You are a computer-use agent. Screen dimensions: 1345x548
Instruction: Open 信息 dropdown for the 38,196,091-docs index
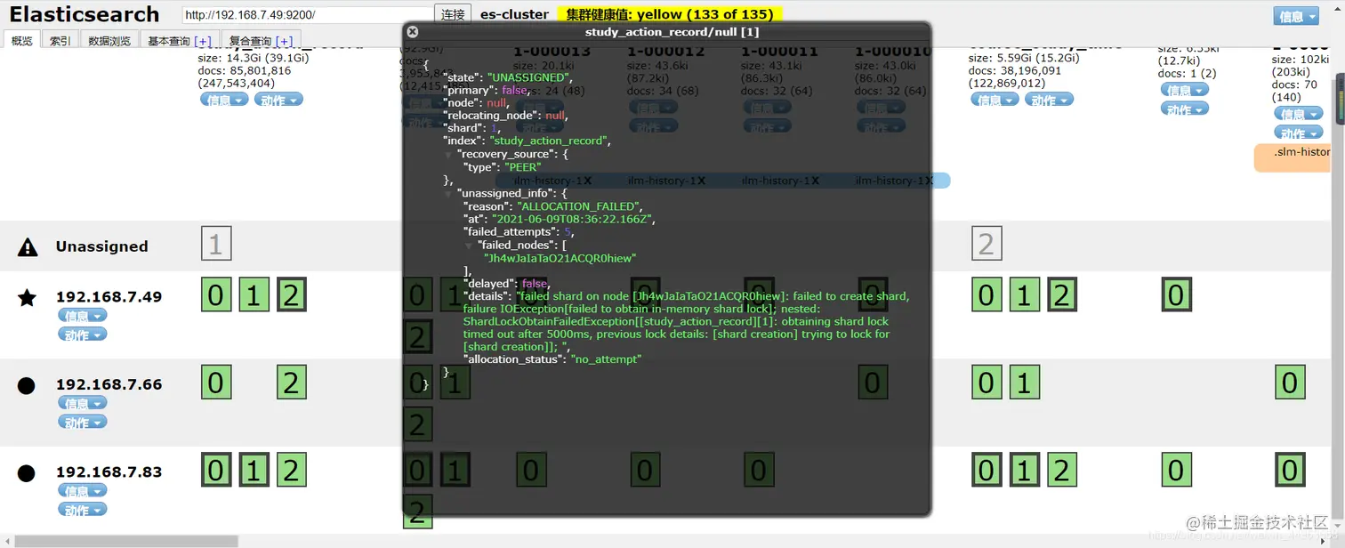[995, 100]
